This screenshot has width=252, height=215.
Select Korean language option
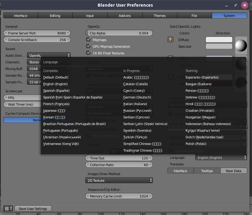click(x=54, y=117)
